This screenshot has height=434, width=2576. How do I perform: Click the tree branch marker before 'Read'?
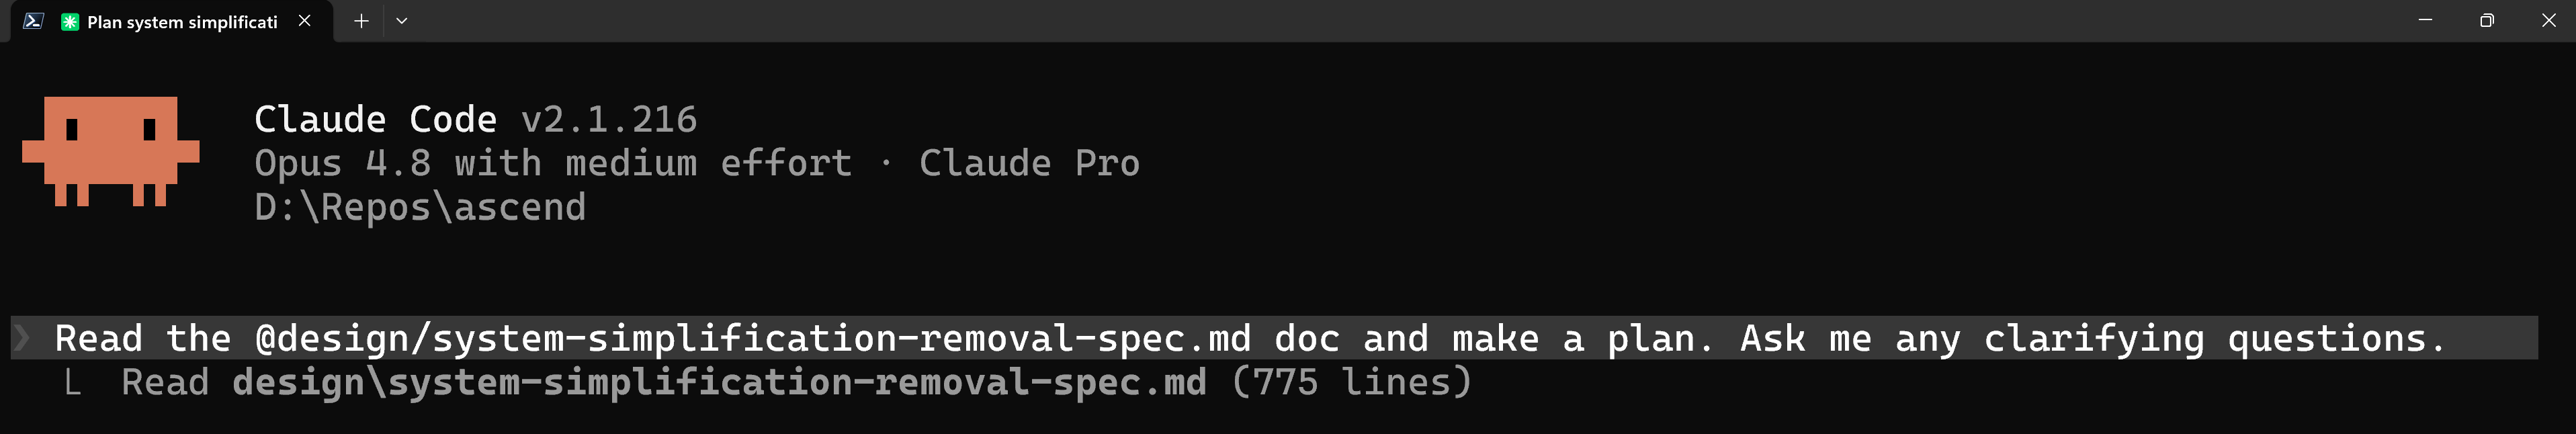point(72,383)
